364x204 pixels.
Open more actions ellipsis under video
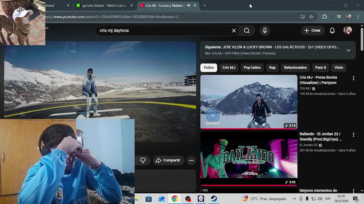click(191, 160)
